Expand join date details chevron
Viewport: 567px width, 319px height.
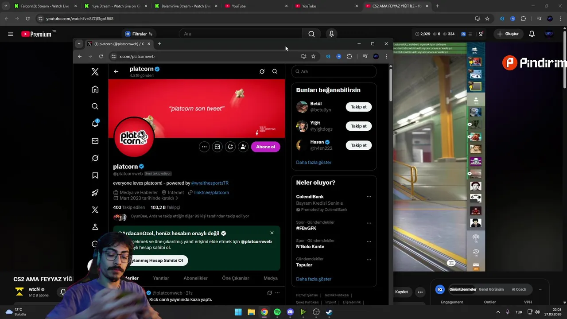176,198
